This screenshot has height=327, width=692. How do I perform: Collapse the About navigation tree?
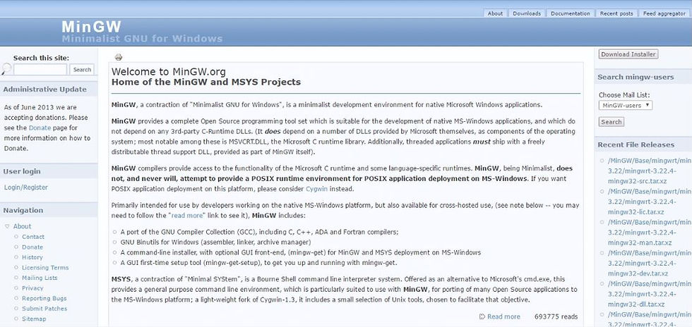click(7, 226)
